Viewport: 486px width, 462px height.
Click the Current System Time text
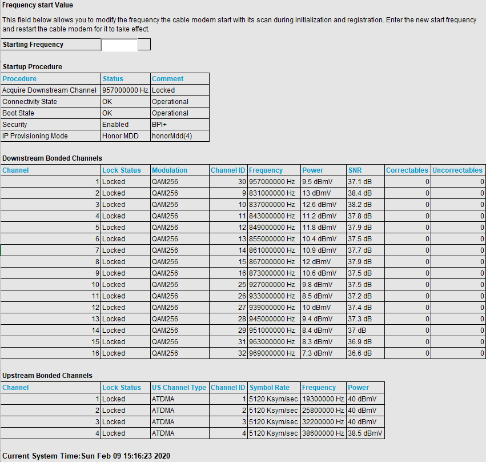86,456
